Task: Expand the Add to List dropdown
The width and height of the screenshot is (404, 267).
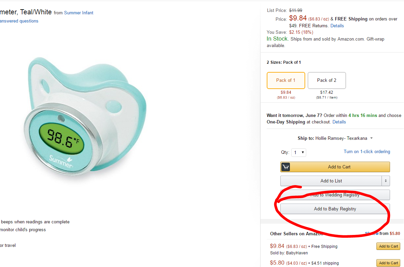Action: [386, 181]
